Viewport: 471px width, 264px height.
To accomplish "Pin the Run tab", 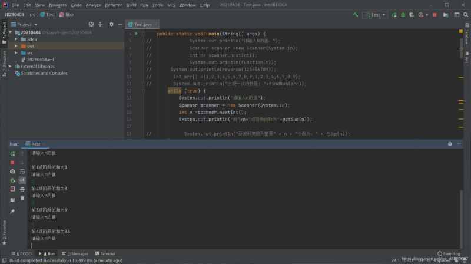I will [x=12, y=211].
